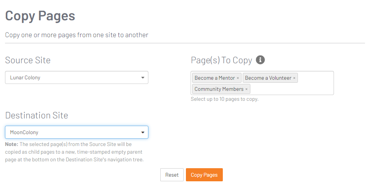
Task: Open the Source Site dropdown arrow
Action: pyautogui.click(x=143, y=77)
